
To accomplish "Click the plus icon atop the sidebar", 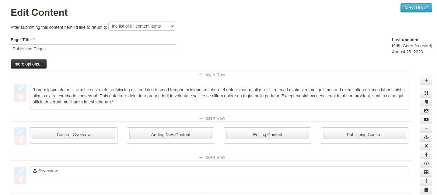I will [426, 80].
